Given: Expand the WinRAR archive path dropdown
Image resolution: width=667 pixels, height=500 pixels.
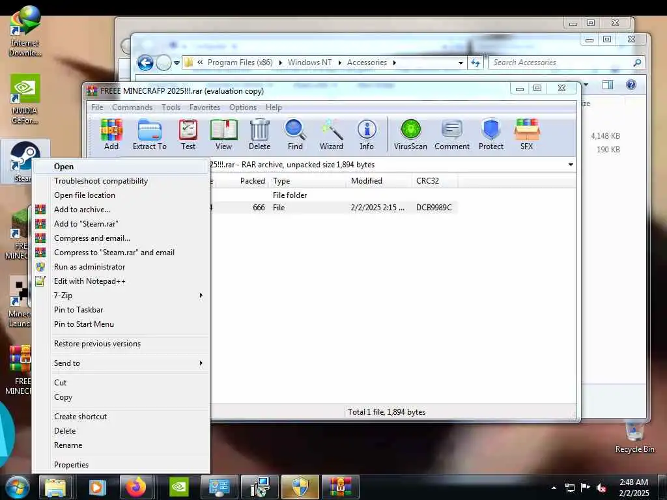Looking at the screenshot, I should (571, 165).
